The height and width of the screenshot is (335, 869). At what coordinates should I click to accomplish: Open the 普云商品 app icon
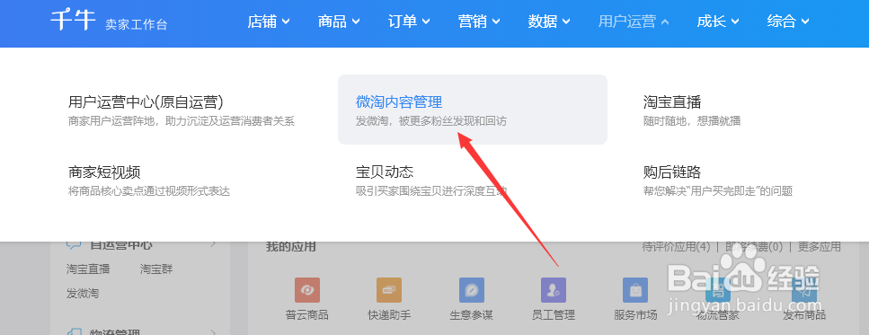click(307, 290)
